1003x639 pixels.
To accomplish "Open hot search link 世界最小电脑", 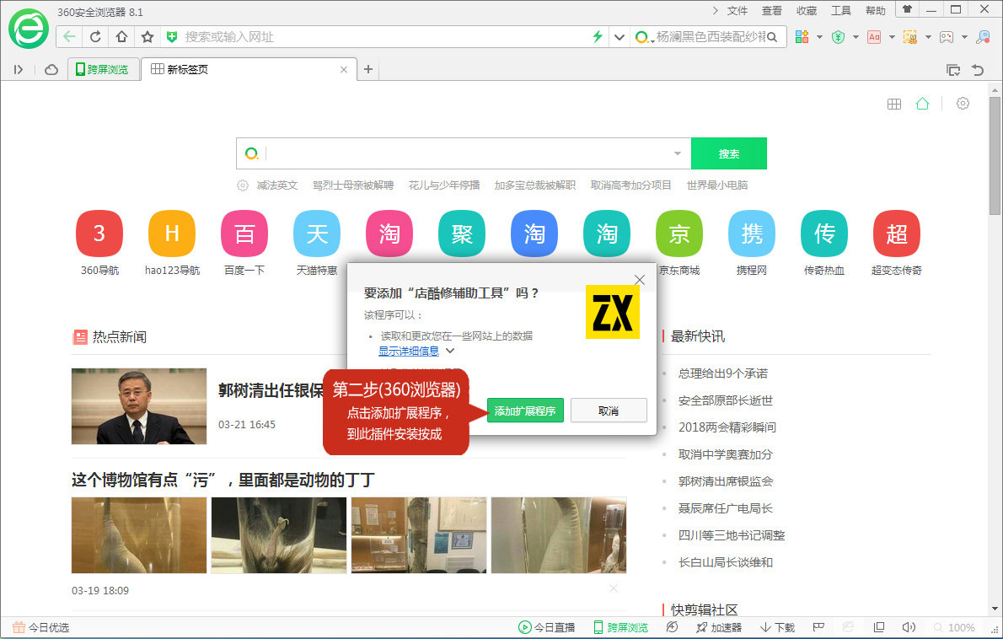I will (717, 185).
